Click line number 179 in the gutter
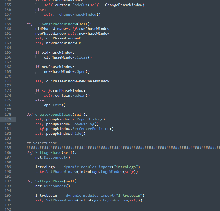The width and height of the screenshot is (220, 211). pos(8,119)
